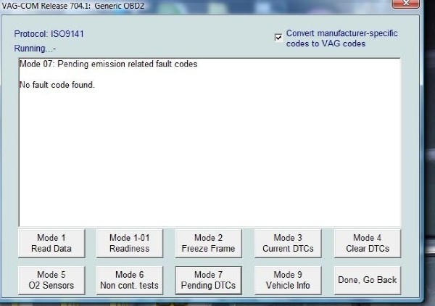The height and width of the screenshot is (306, 435).
Task: Click Mode 7 Pending DTCs button
Action: coord(208,280)
